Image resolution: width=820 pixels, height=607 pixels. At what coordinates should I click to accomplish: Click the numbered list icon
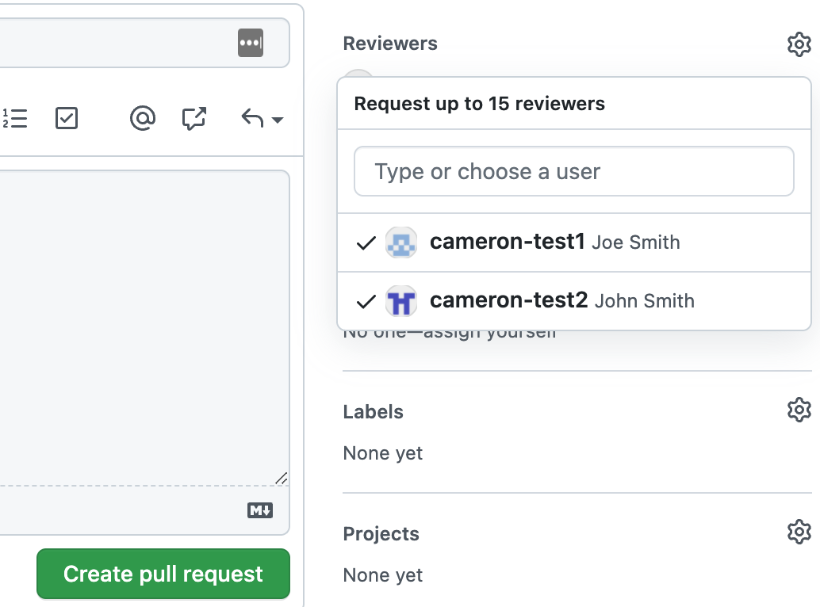(15, 119)
